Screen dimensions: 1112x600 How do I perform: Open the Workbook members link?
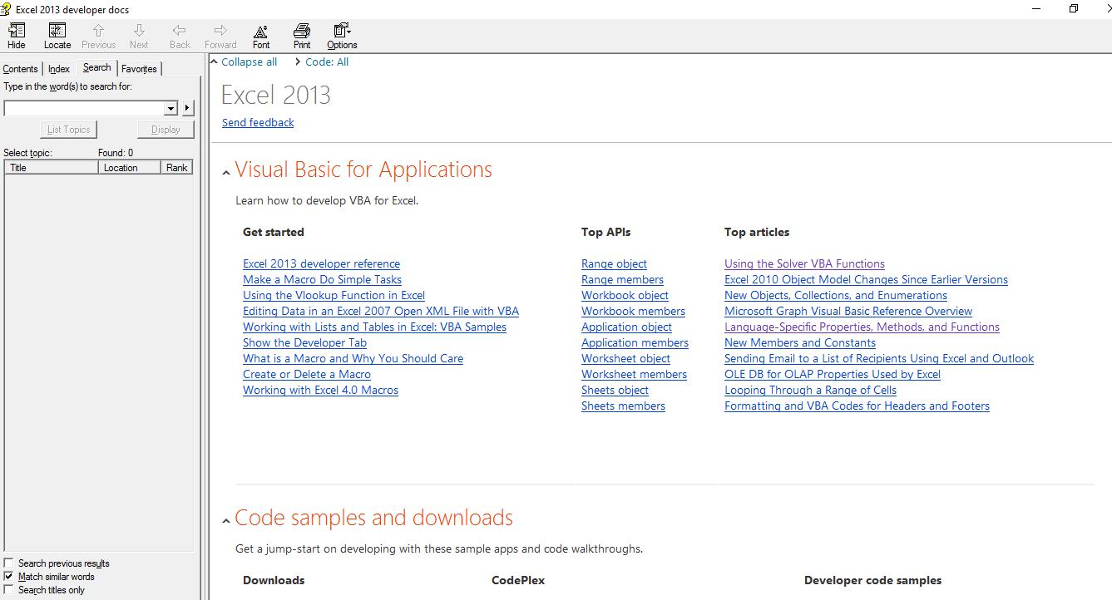(633, 312)
